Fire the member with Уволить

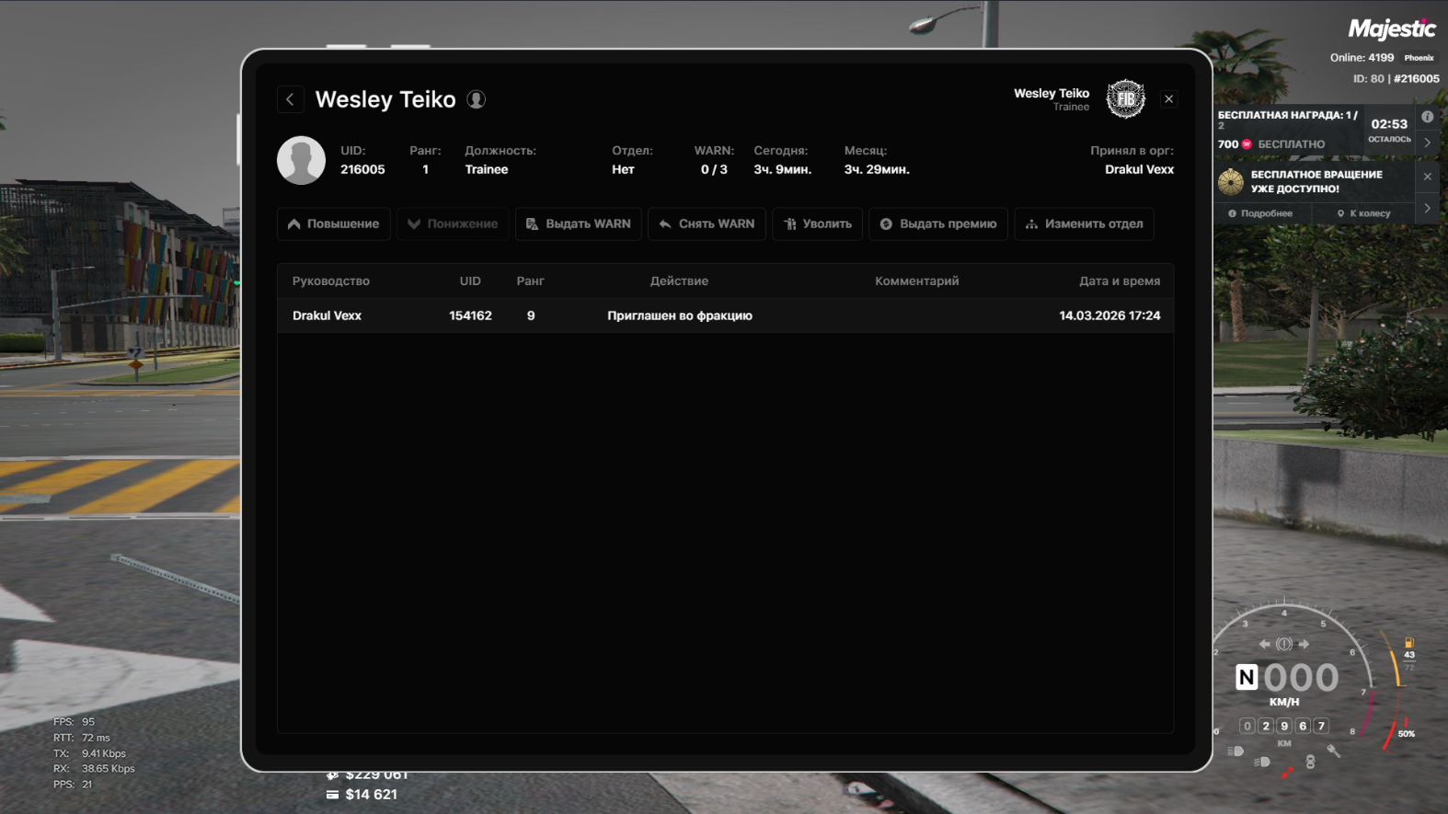click(817, 224)
